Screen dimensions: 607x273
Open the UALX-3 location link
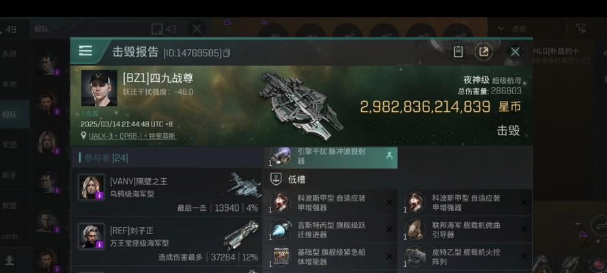pos(132,136)
